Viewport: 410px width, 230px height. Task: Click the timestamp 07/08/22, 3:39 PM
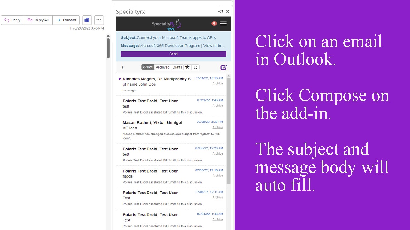pos(210,122)
